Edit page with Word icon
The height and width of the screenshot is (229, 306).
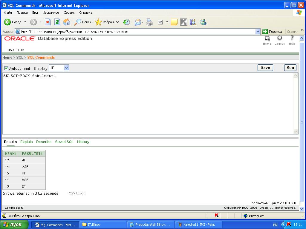[160, 22]
